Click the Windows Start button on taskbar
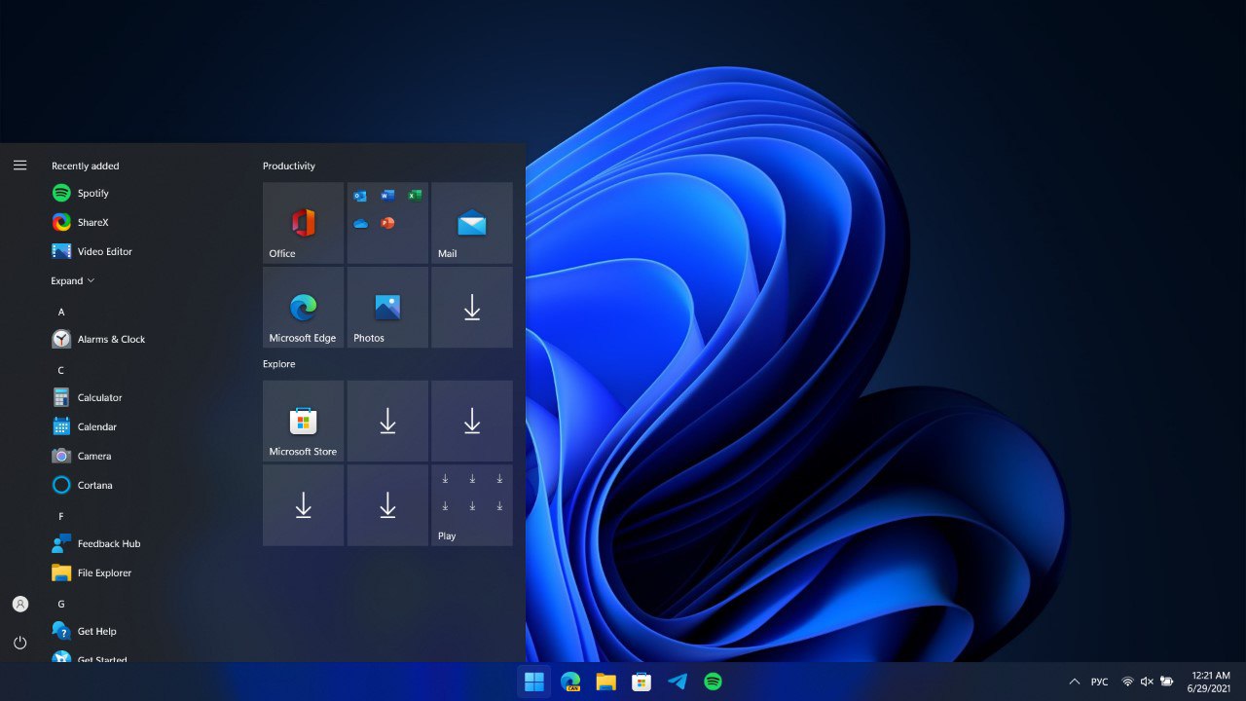Screen dimensions: 1246x701 534,682
